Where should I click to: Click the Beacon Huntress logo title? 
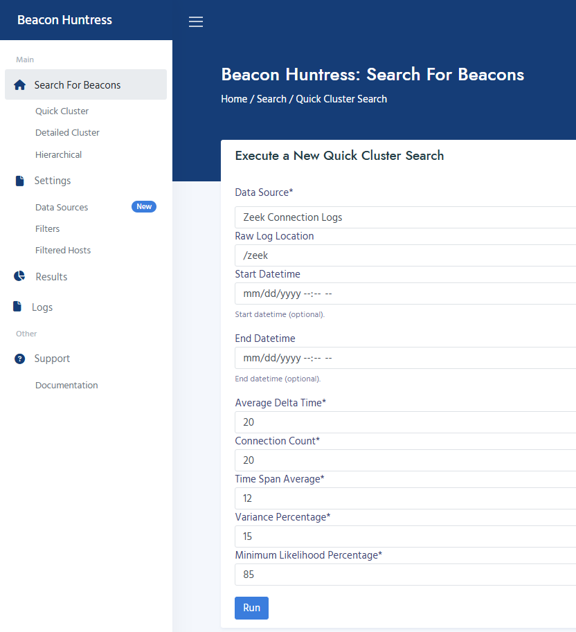click(x=64, y=20)
